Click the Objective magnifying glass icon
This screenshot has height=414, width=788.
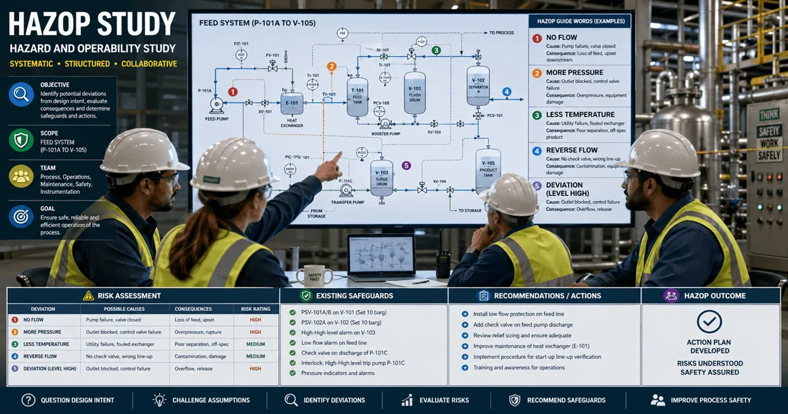click(x=22, y=95)
